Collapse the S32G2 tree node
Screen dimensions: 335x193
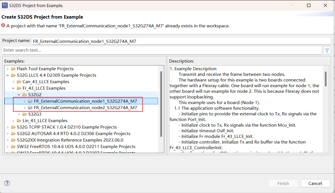pyautogui.click(x=19, y=95)
